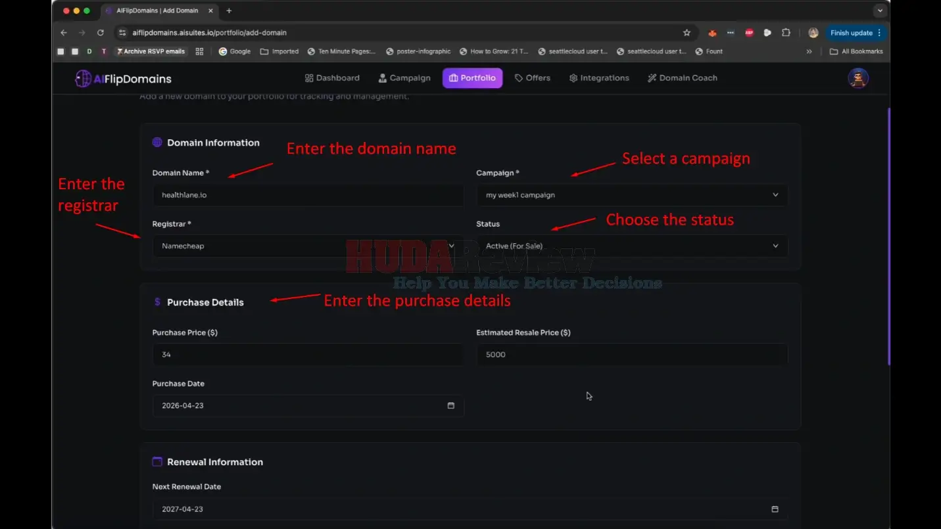941x529 pixels.
Task: Click the Domain Information globe icon
Action: coord(157,143)
